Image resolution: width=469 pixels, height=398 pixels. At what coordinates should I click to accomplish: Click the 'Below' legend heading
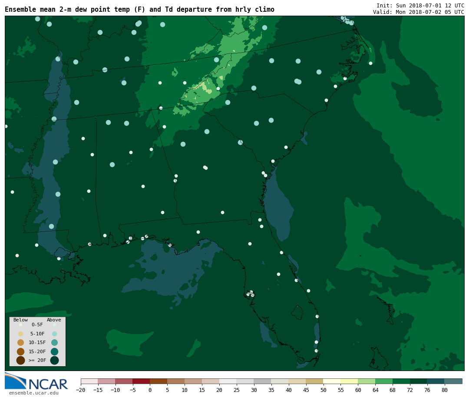point(21,320)
